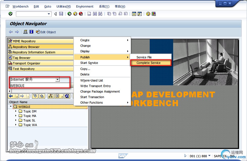Open the Goto menu
Screen dimensions: 247x161
click(48, 7)
